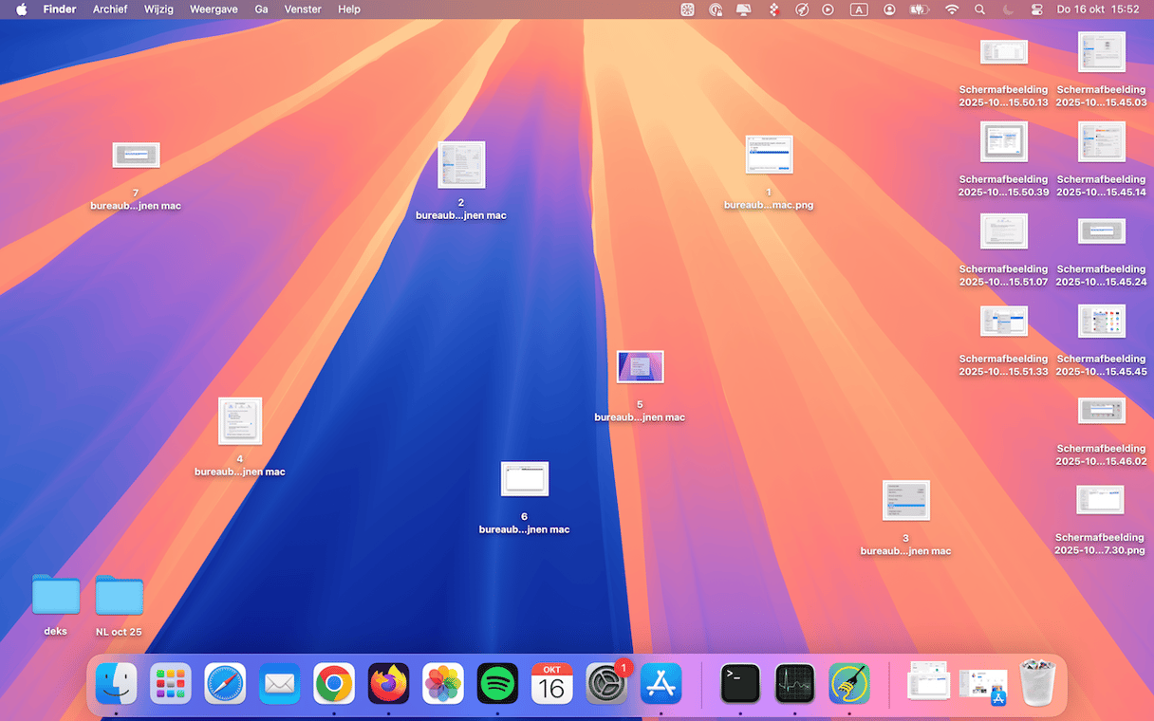Open Firefox in the Dock
The image size is (1154, 721).
point(389,684)
